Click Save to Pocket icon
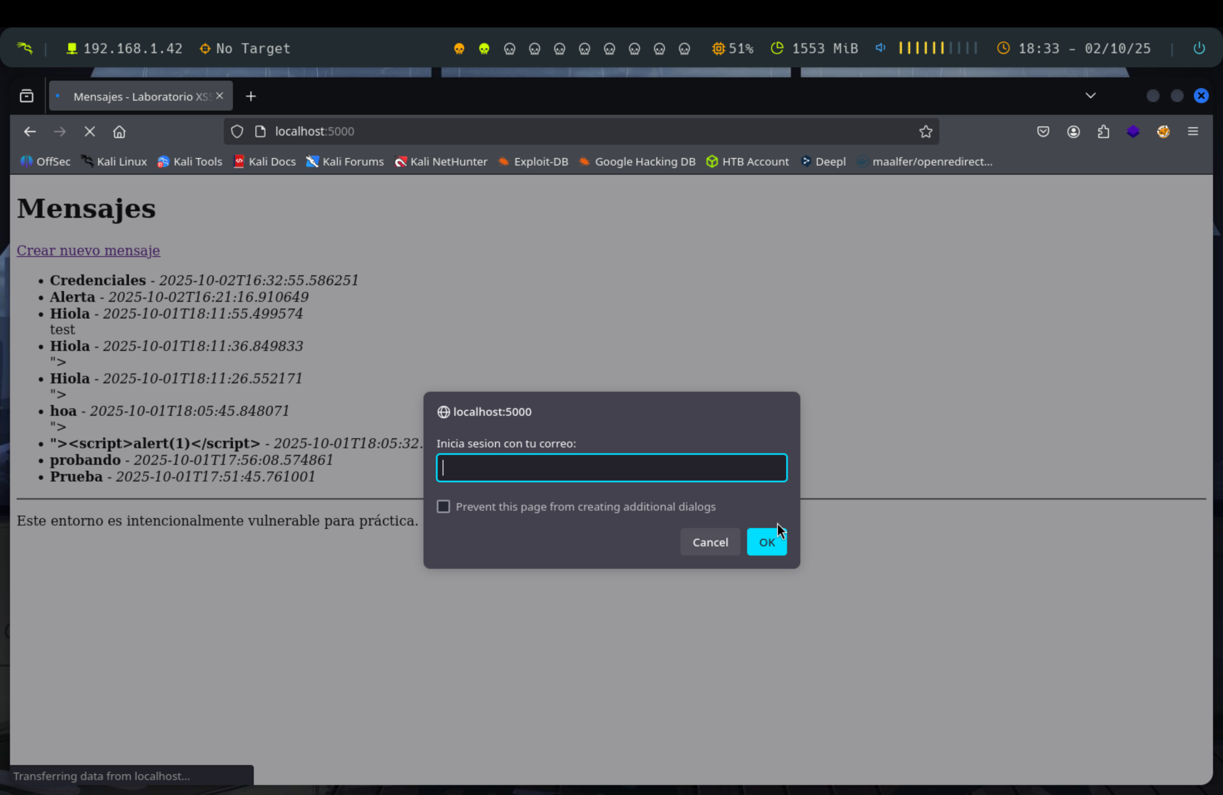This screenshot has width=1223, height=795. click(1042, 131)
